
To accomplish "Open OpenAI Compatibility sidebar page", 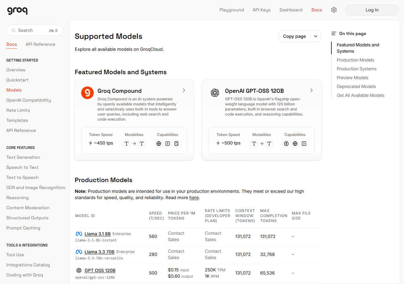I will [29, 100].
